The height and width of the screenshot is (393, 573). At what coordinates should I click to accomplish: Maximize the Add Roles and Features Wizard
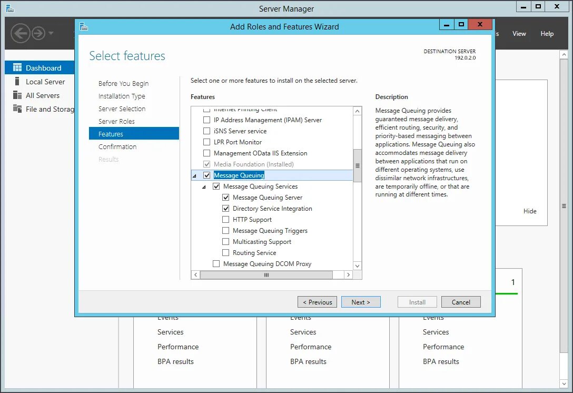click(x=461, y=24)
